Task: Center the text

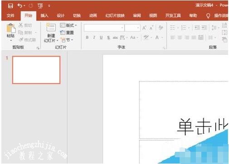Action: (180, 37)
